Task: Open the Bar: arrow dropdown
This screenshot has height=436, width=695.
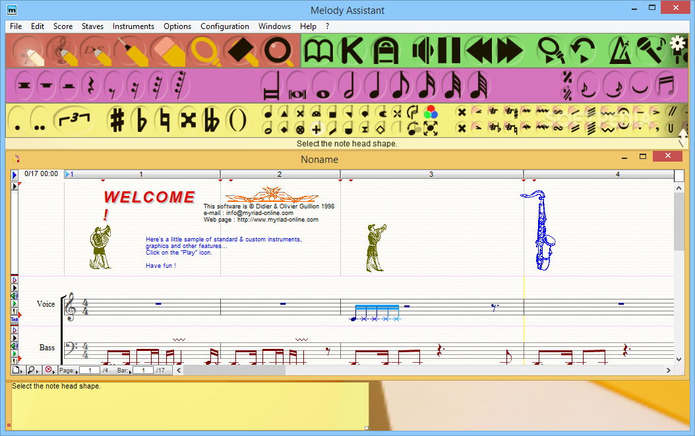Action: [130, 371]
